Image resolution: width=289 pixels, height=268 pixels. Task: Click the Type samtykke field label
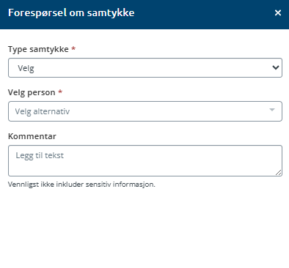point(38,49)
